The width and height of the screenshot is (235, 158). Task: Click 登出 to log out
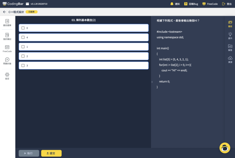[227, 4]
